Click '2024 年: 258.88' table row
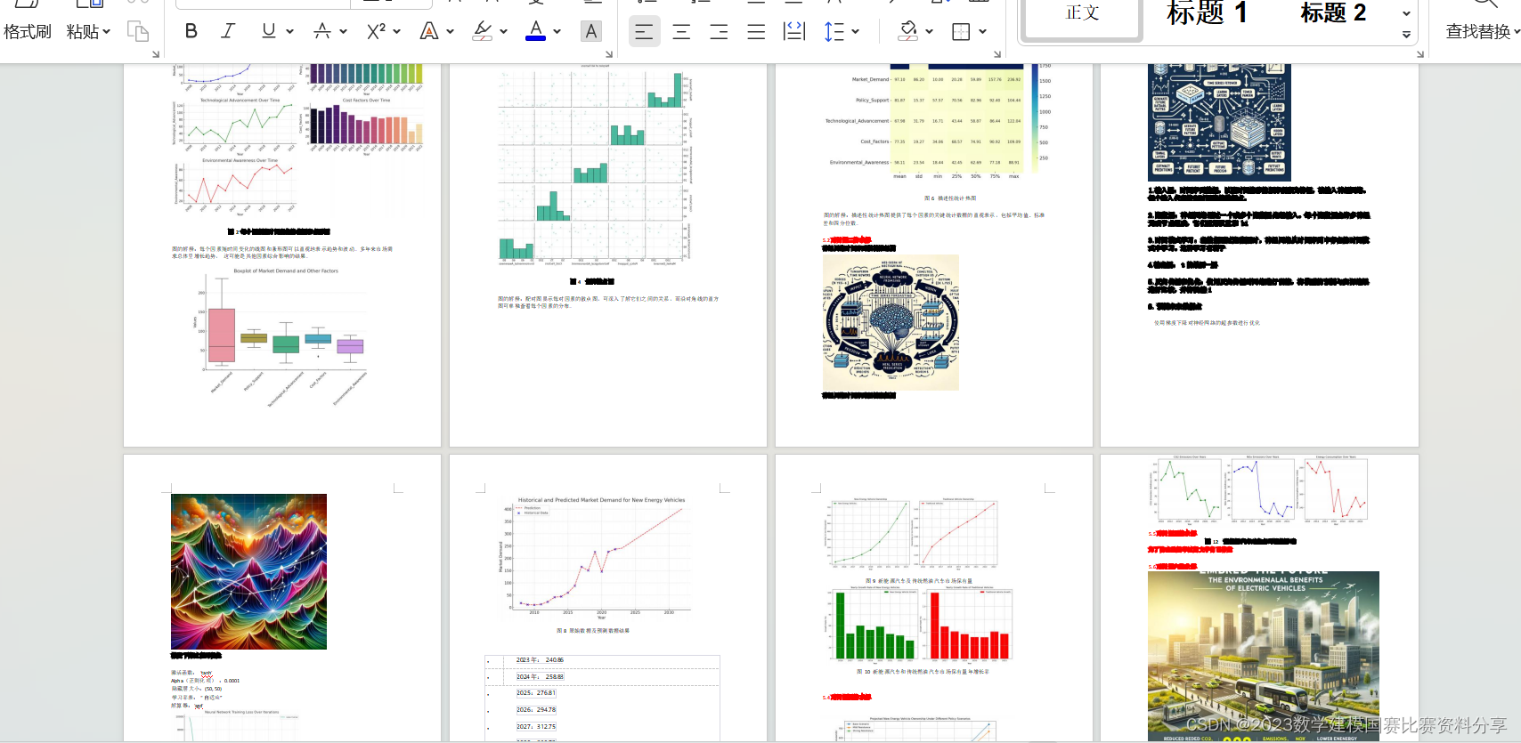This screenshot has width=1521, height=743. tap(602, 676)
